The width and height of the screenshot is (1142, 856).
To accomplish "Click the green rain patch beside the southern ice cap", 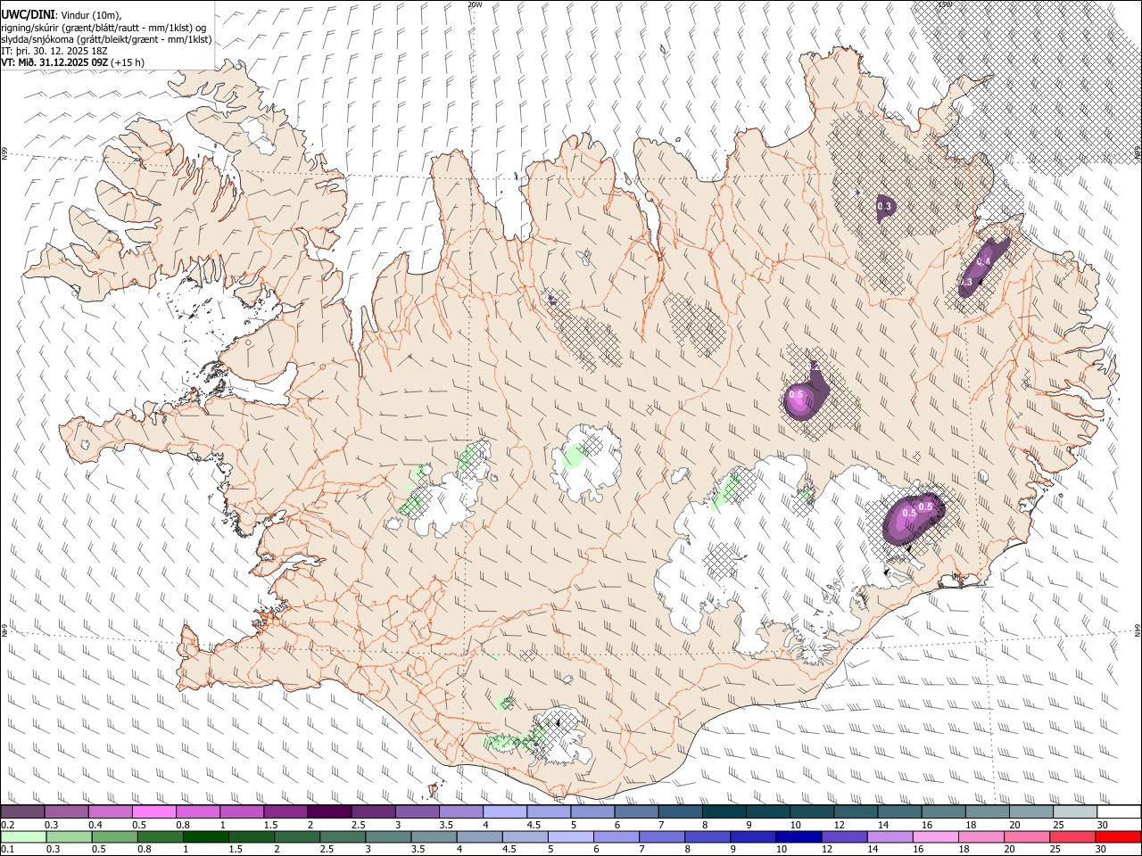I will (x=516, y=739).
